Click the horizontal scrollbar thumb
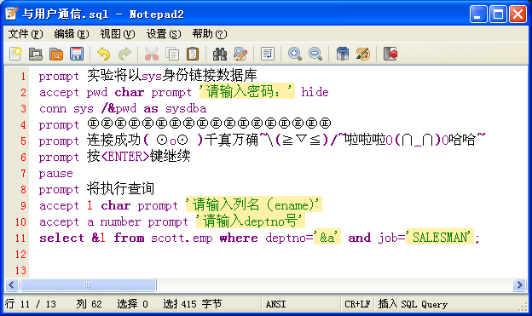 [x=88, y=284]
